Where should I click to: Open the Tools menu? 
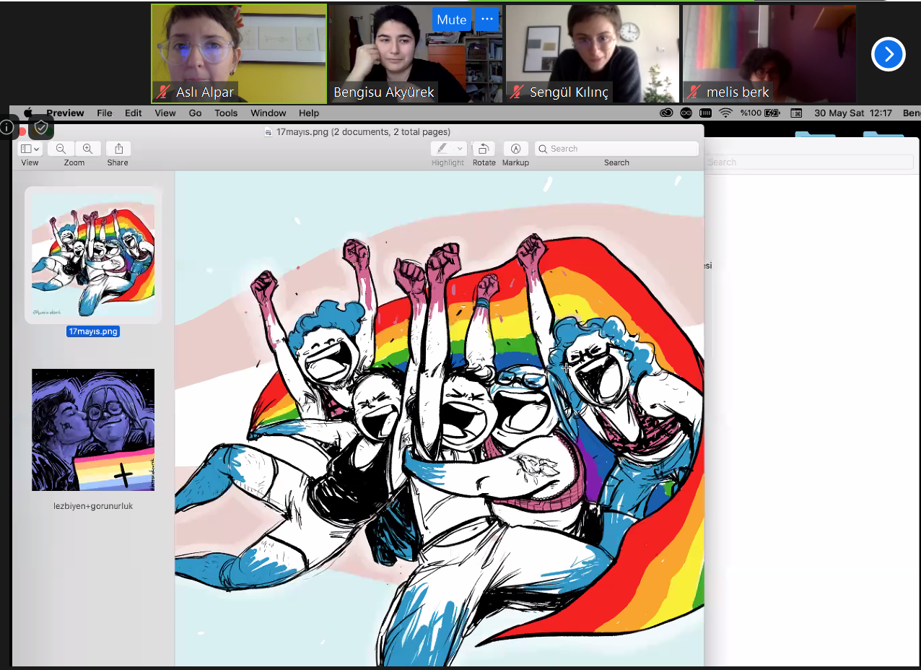[x=226, y=113]
